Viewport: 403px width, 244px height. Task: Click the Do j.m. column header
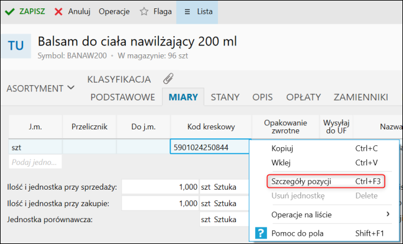pyautogui.click(x=144, y=126)
